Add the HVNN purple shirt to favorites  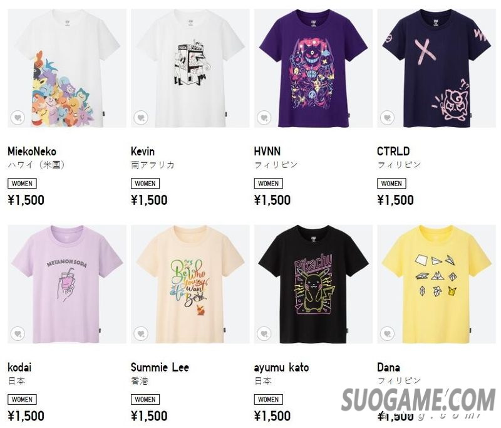point(264,118)
